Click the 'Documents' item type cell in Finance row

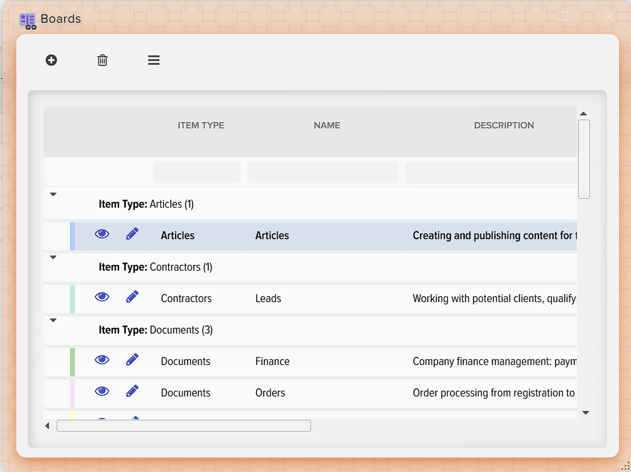(x=186, y=361)
